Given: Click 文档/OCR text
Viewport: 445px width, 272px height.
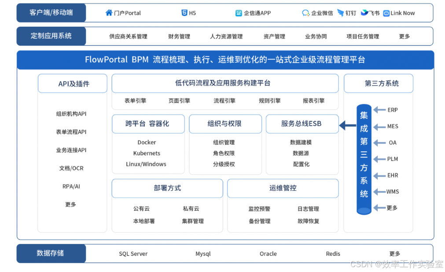Looking at the screenshot, I should tap(71, 168).
